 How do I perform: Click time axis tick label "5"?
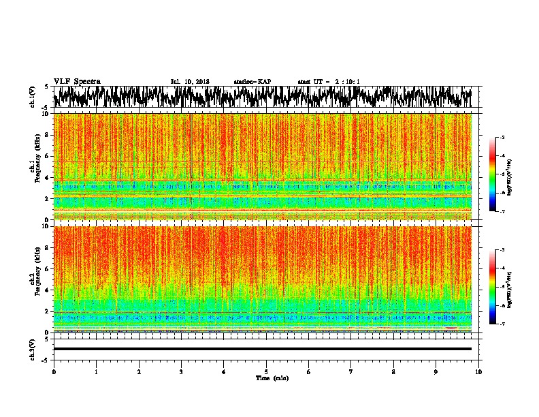[x=266, y=371]
